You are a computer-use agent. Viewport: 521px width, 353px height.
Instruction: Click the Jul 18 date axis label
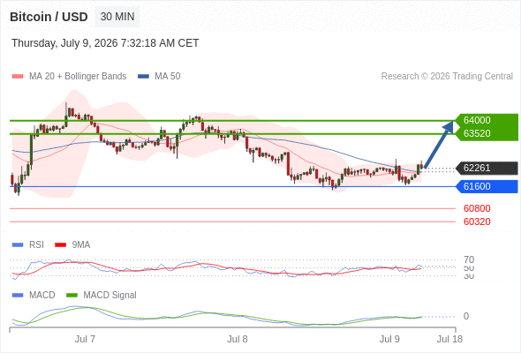(x=449, y=339)
